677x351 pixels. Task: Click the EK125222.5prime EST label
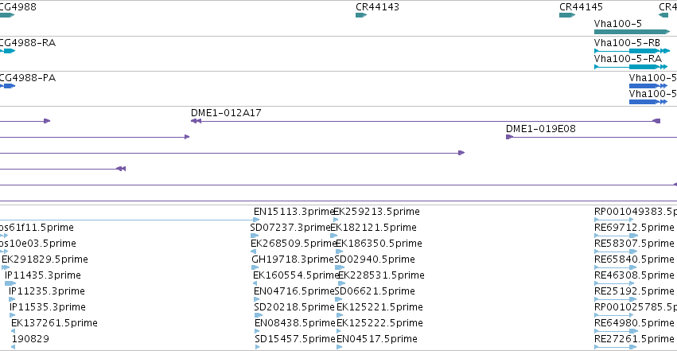tap(379, 323)
